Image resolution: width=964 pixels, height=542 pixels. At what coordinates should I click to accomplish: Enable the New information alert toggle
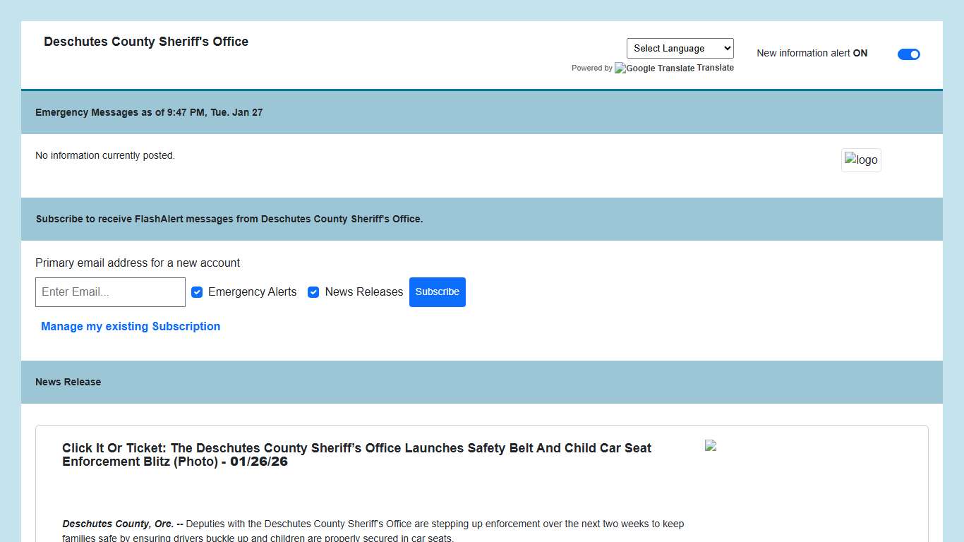(x=909, y=54)
